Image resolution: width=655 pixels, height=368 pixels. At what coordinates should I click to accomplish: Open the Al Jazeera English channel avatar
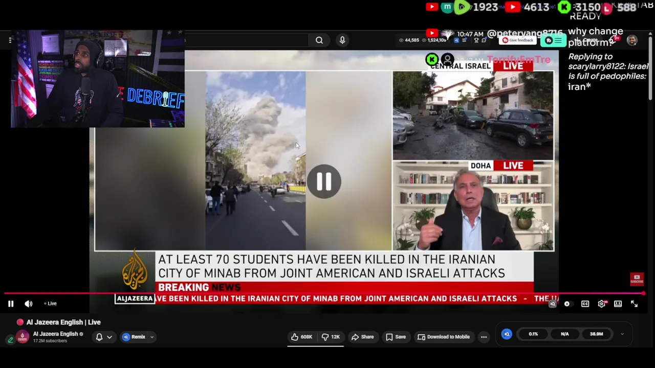pos(23,337)
